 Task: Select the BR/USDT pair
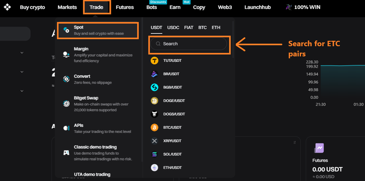(171, 74)
